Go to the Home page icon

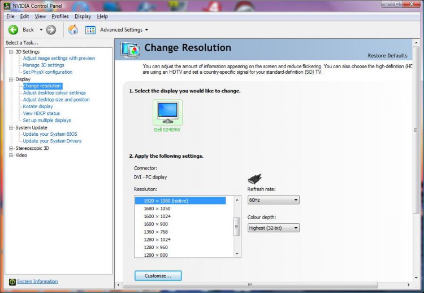(73, 30)
